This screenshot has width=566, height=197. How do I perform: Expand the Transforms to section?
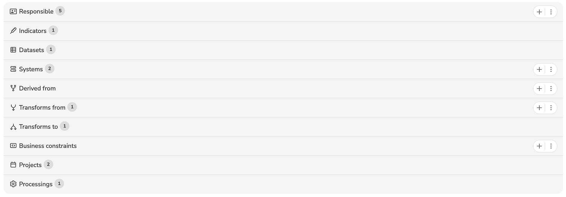tap(38, 127)
